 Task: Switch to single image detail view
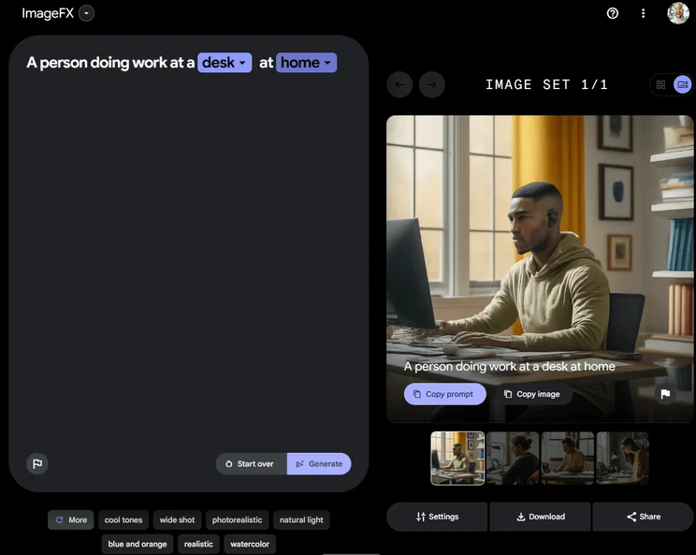pos(683,84)
